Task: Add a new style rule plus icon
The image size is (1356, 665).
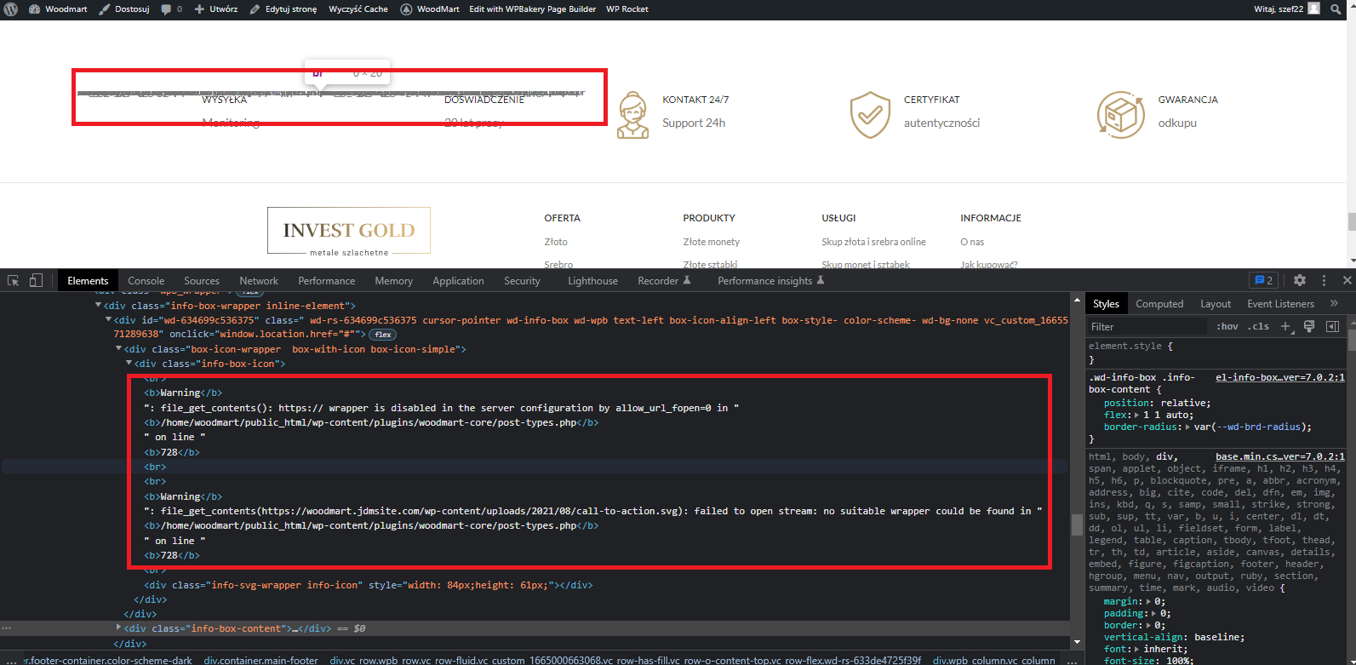Action: (1286, 326)
